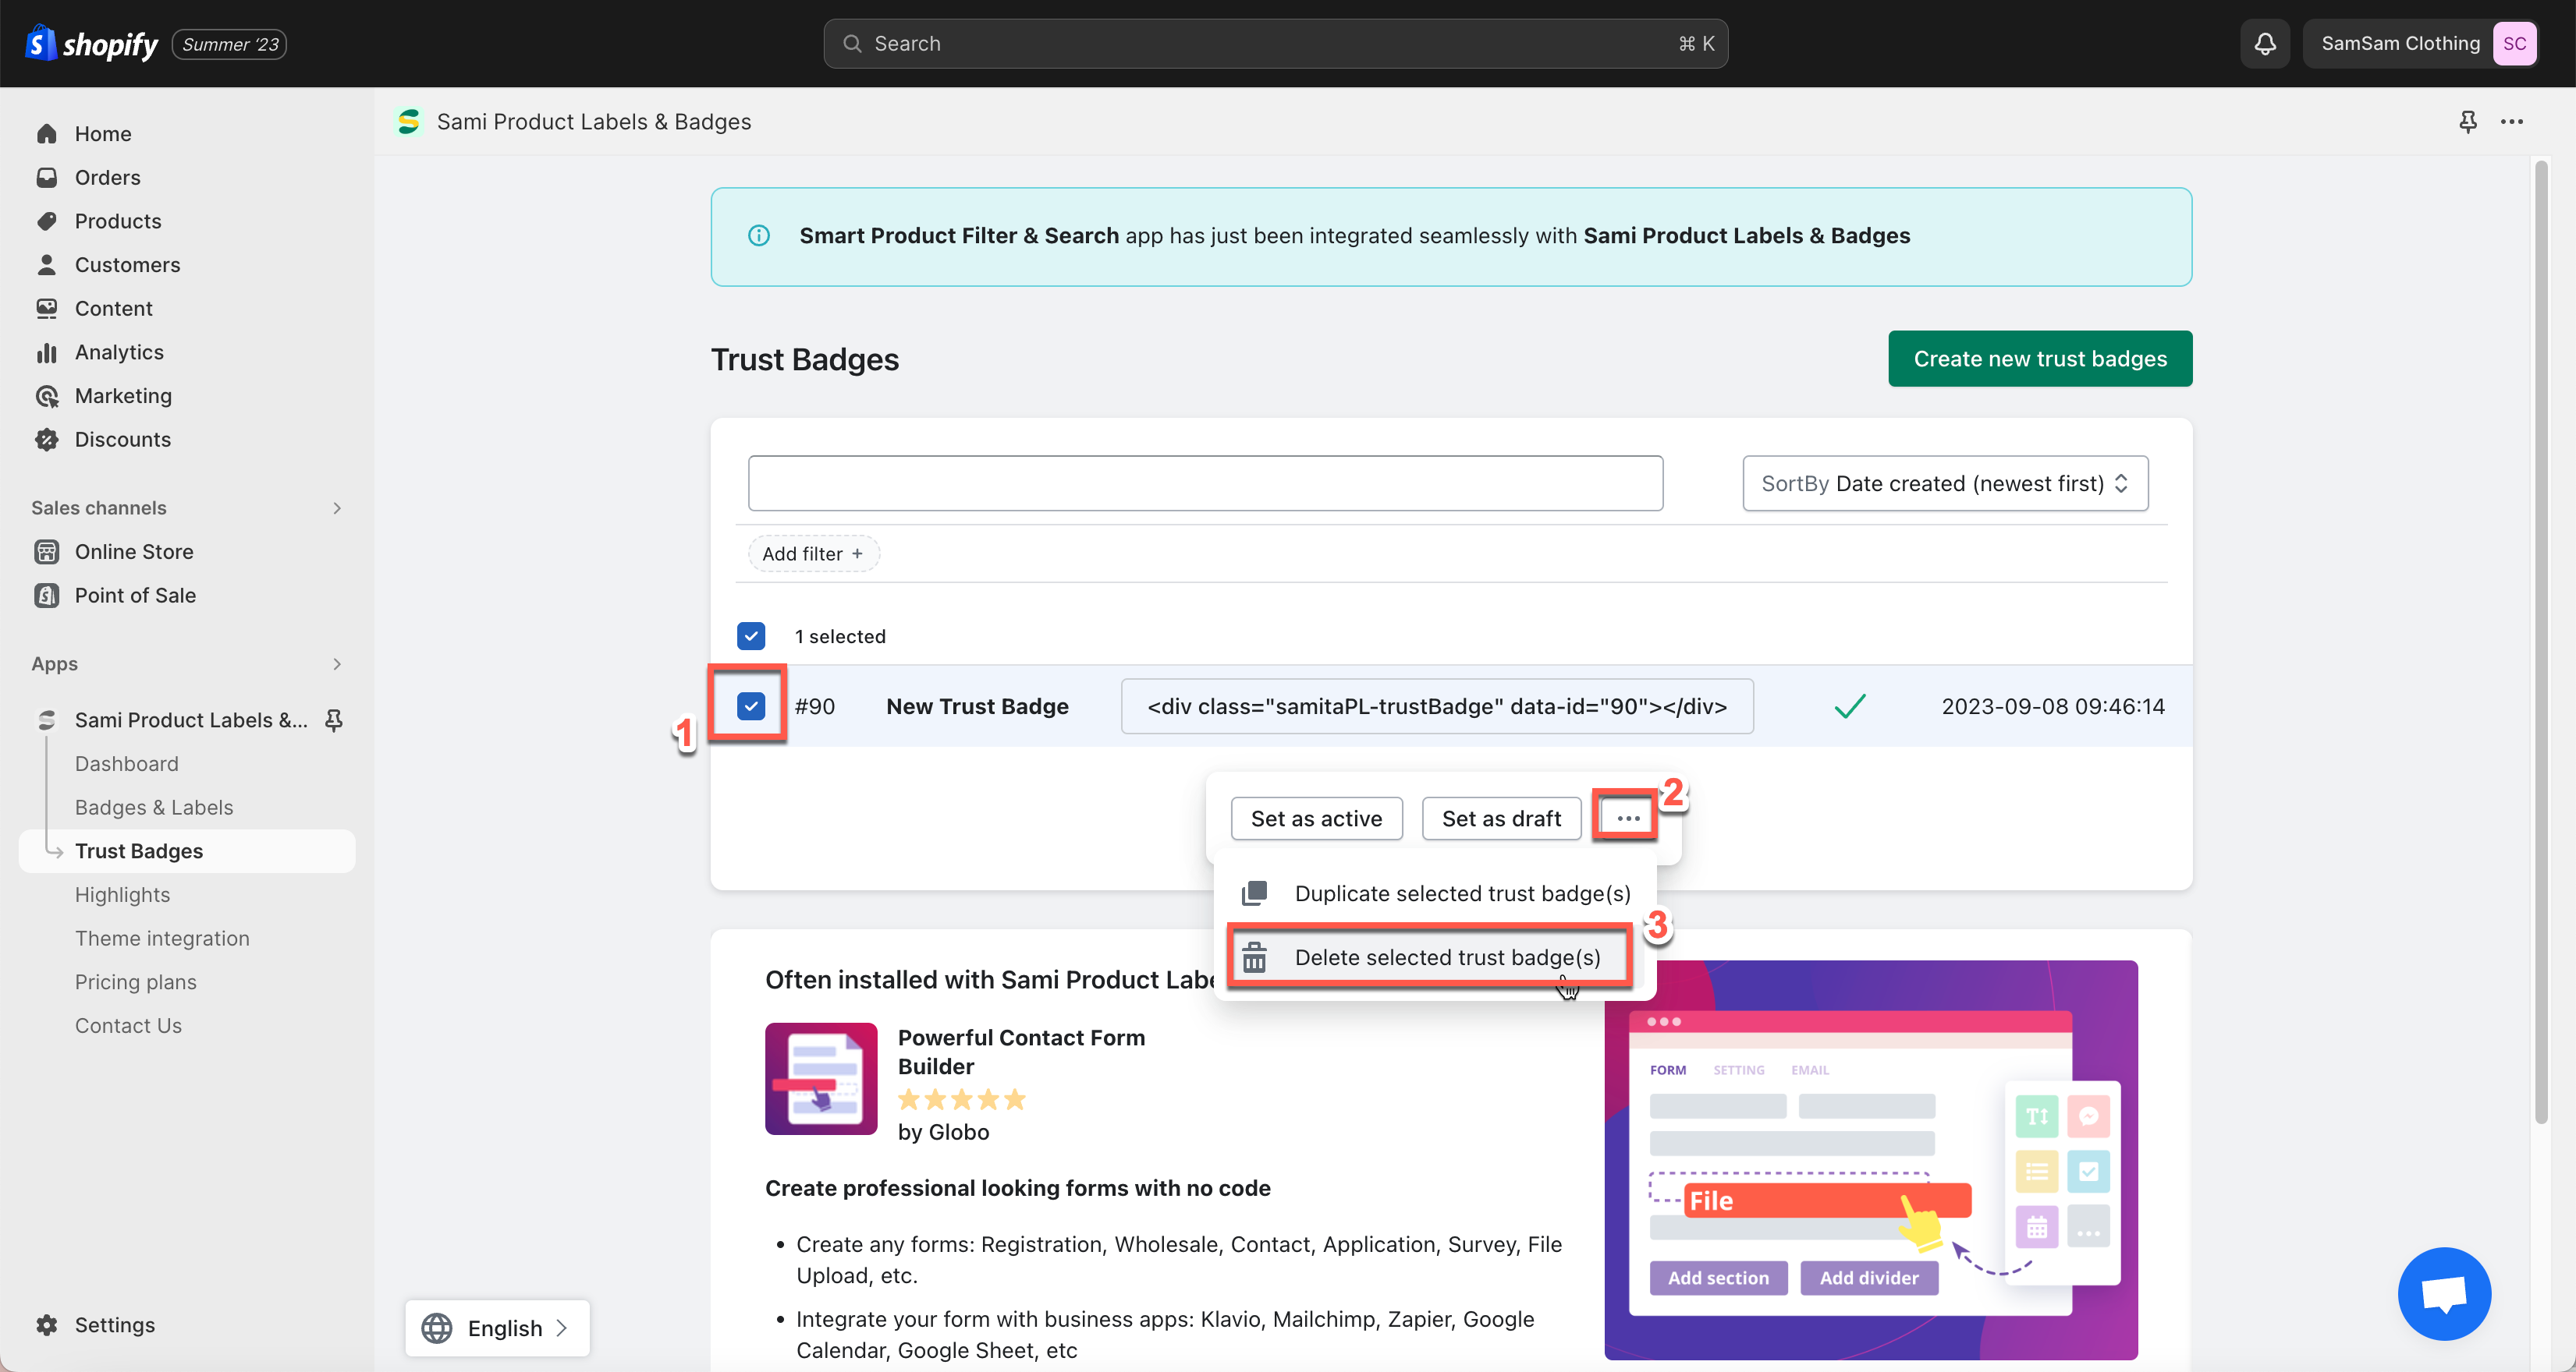The height and width of the screenshot is (1372, 2576).
Task: Open the more actions ellipsis button
Action: [x=1628, y=819]
